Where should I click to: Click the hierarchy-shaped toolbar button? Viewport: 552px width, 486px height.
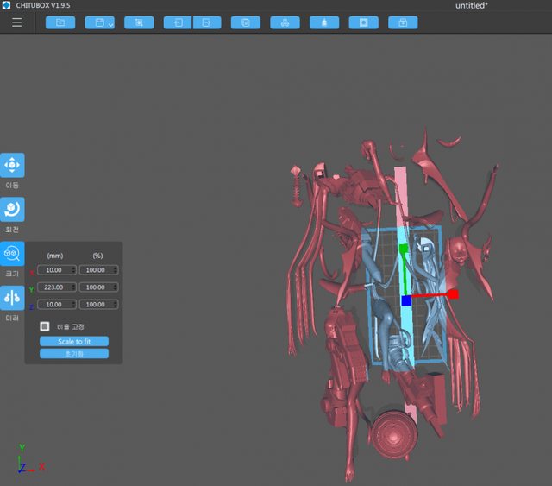pos(285,22)
